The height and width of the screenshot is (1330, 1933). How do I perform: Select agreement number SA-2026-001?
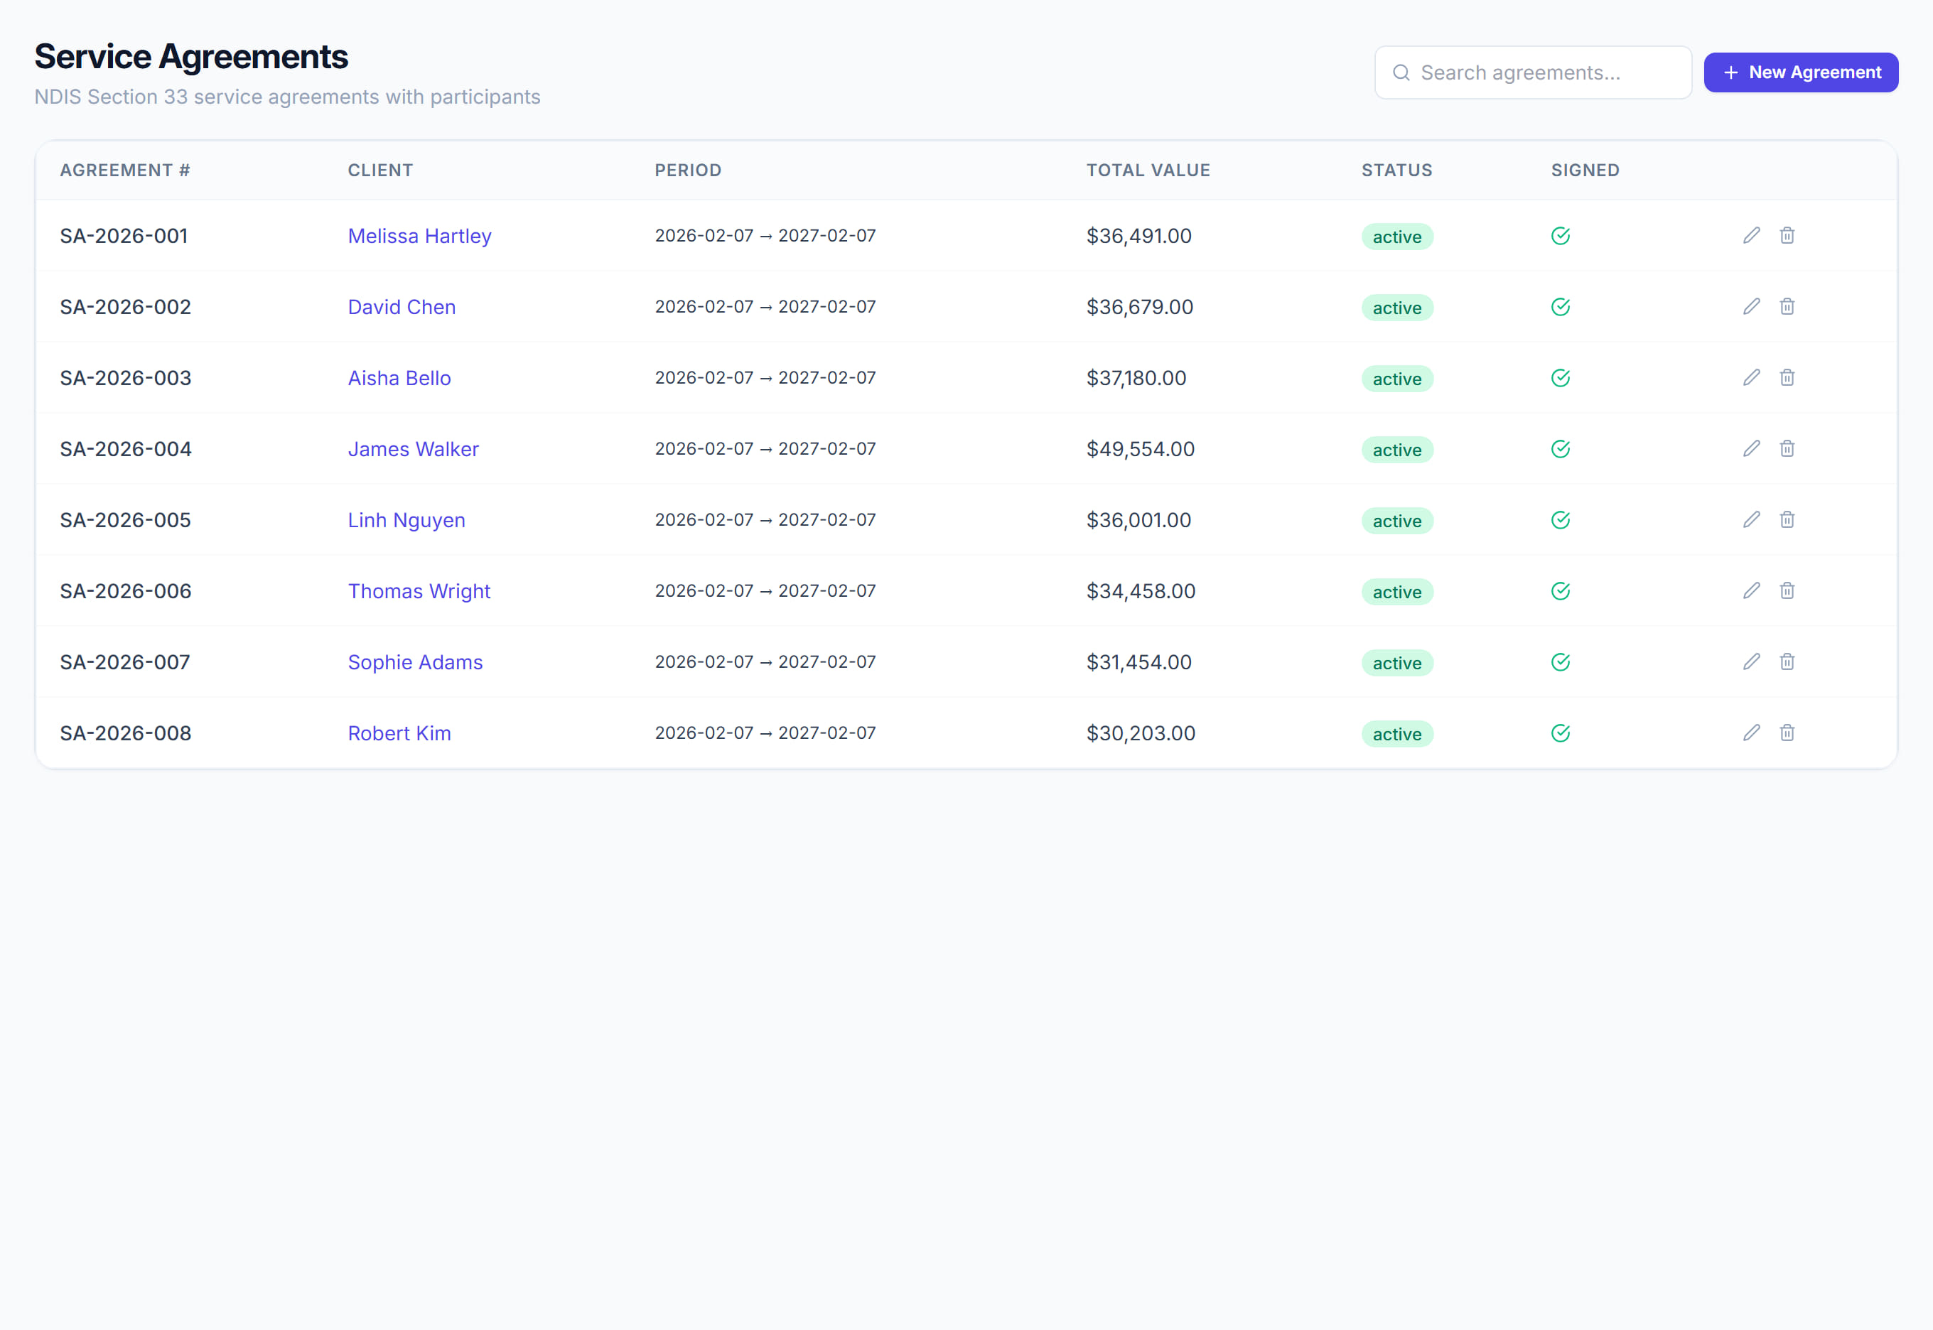click(x=124, y=236)
